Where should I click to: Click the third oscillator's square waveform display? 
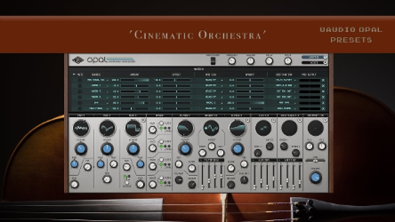(x=133, y=128)
